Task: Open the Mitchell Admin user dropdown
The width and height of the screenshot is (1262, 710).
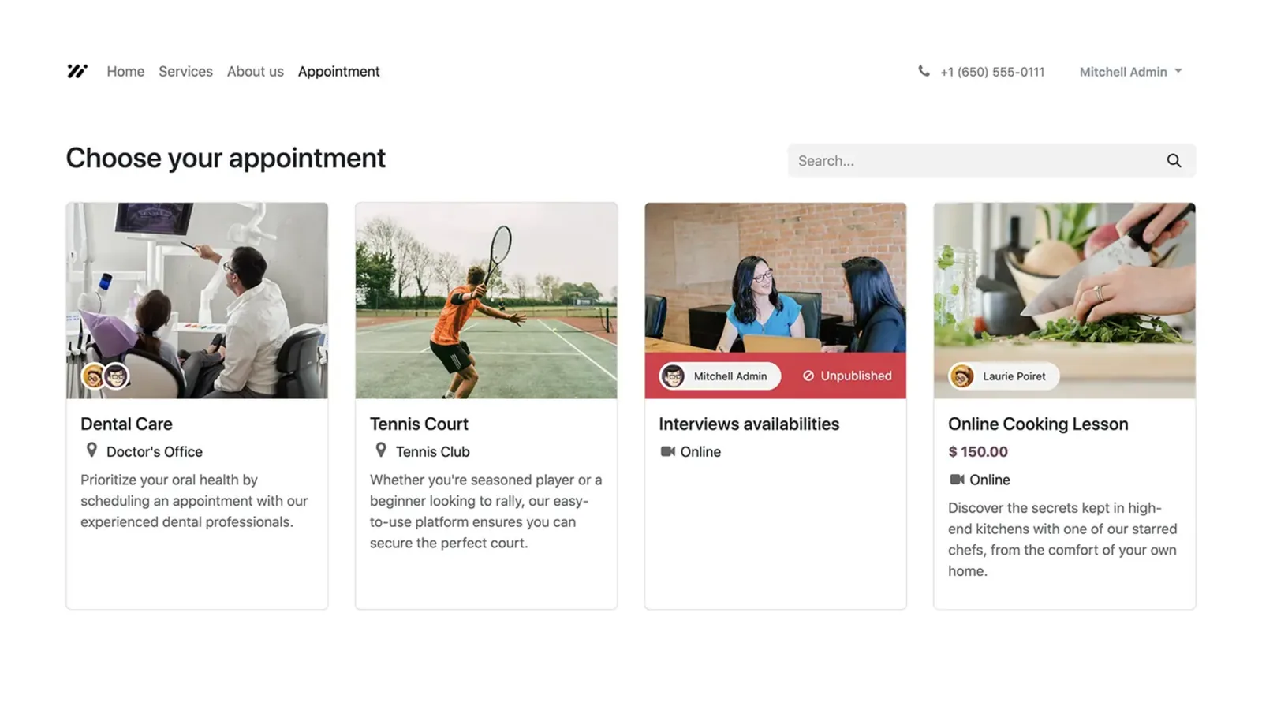Action: (x=1131, y=72)
